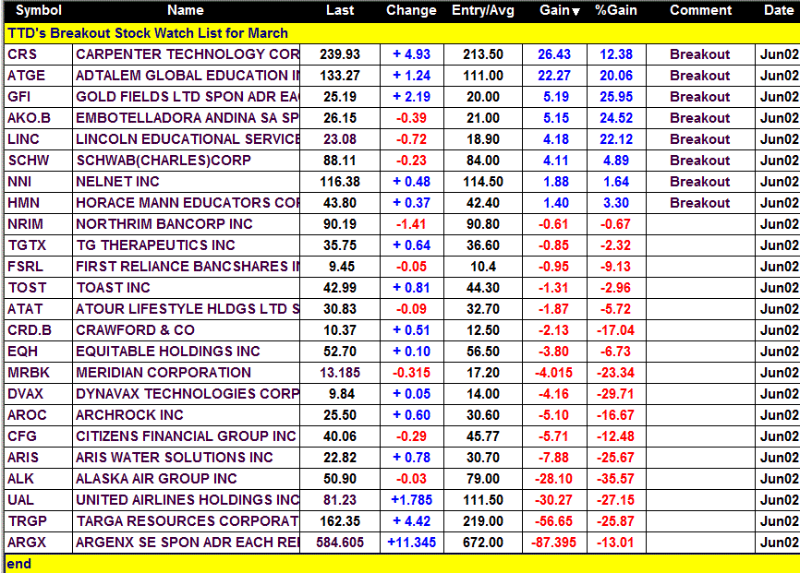Select TTD's Breakout Stock Watch List title row
The image size is (800, 573).
tap(153, 32)
